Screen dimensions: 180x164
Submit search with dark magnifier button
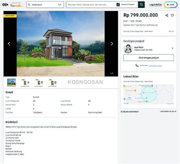pyautogui.click(x=141, y=5)
